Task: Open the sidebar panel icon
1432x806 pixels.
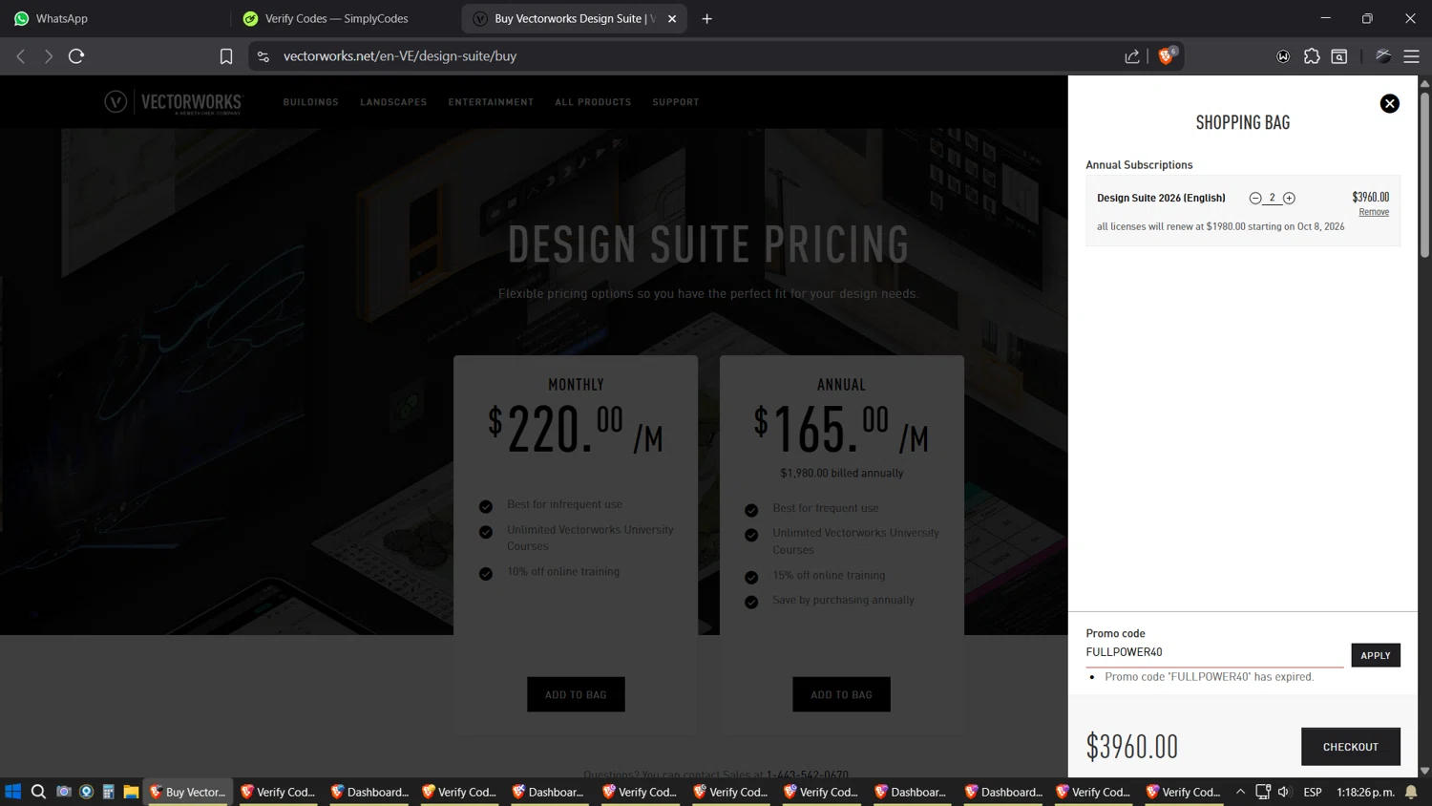Action: pos(1339,56)
